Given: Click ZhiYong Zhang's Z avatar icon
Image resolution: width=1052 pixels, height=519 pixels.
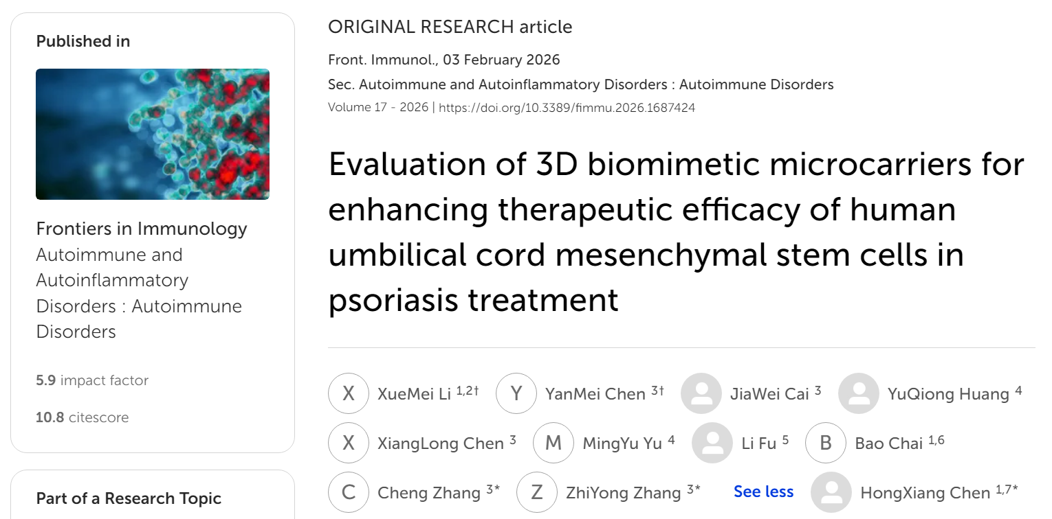Looking at the screenshot, I should click(x=536, y=492).
